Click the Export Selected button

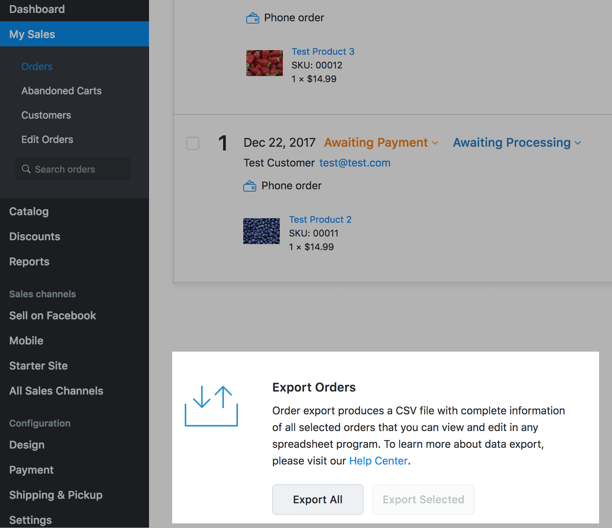coord(423,499)
